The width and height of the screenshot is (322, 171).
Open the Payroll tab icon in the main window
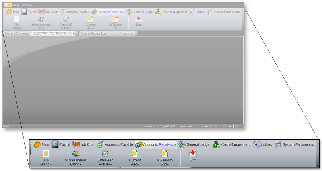point(24,12)
